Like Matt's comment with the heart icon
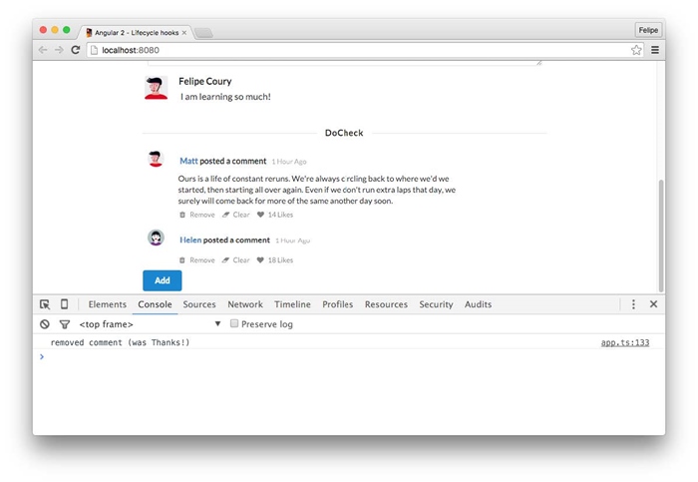 point(261,215)
